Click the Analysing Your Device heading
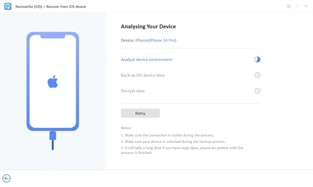The width and height of the screenshot is (313, 187). tap(148, 27)
